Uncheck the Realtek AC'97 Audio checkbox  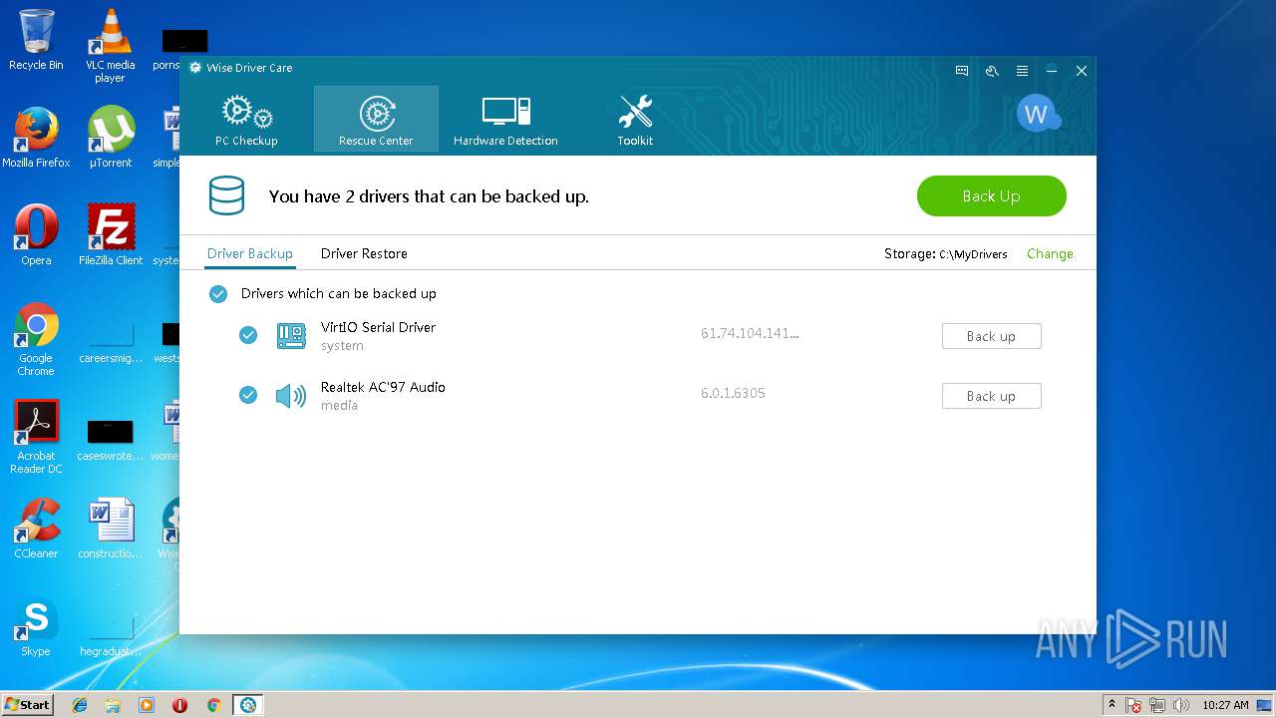[248, 396]
